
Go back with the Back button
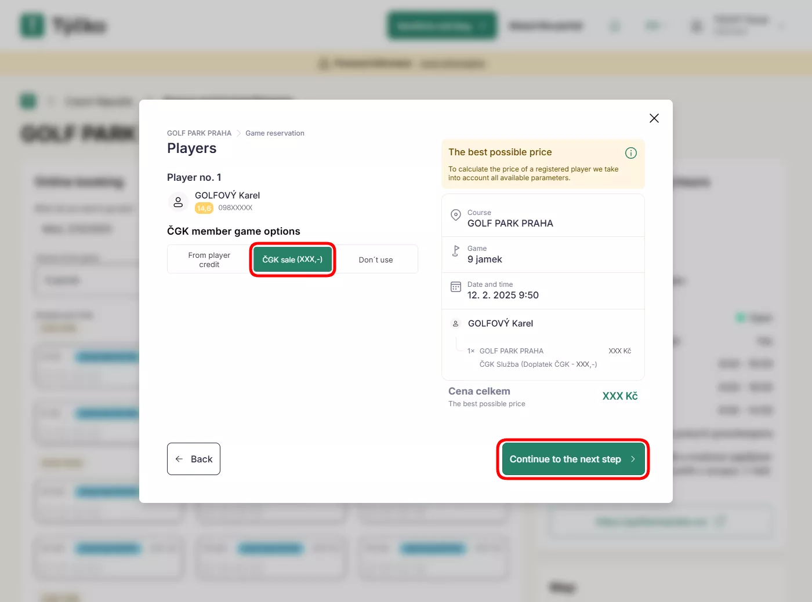click(x=194, y=459)
